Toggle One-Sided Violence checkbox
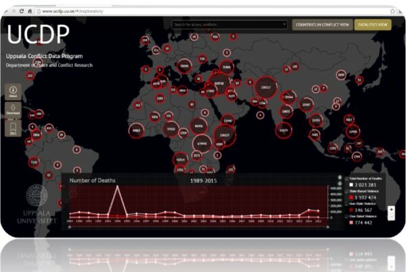Screen dimensions: 406x272 click(346, 217)
